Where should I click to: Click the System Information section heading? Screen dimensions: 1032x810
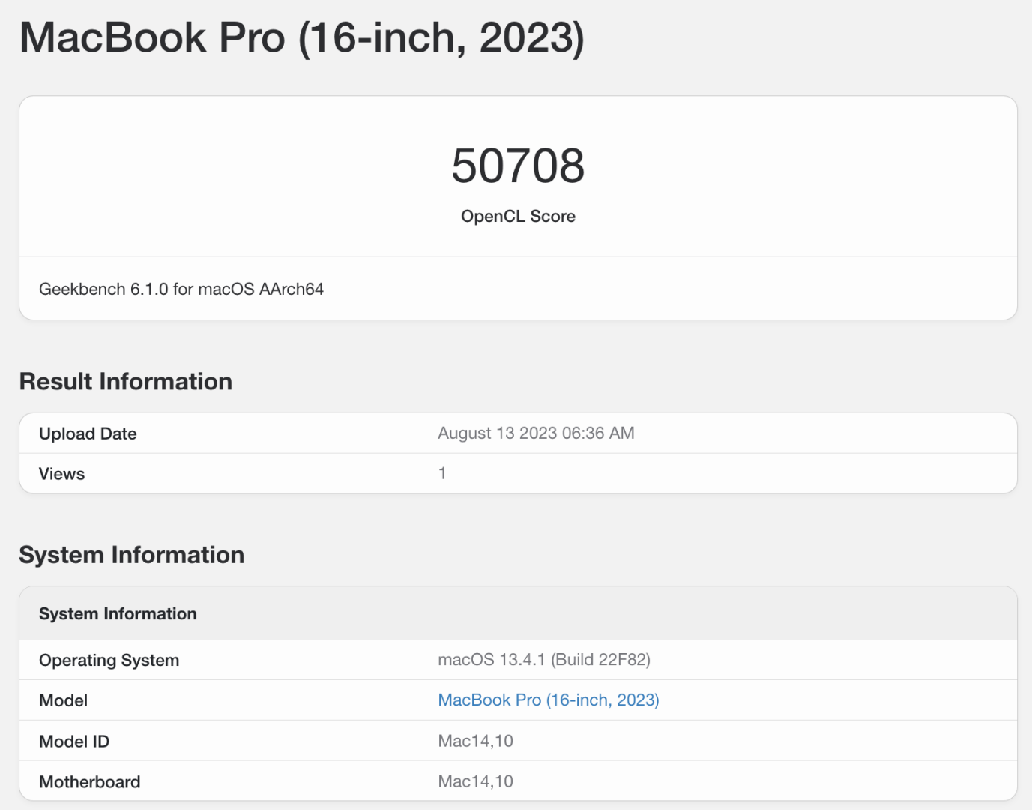(132, 555)
